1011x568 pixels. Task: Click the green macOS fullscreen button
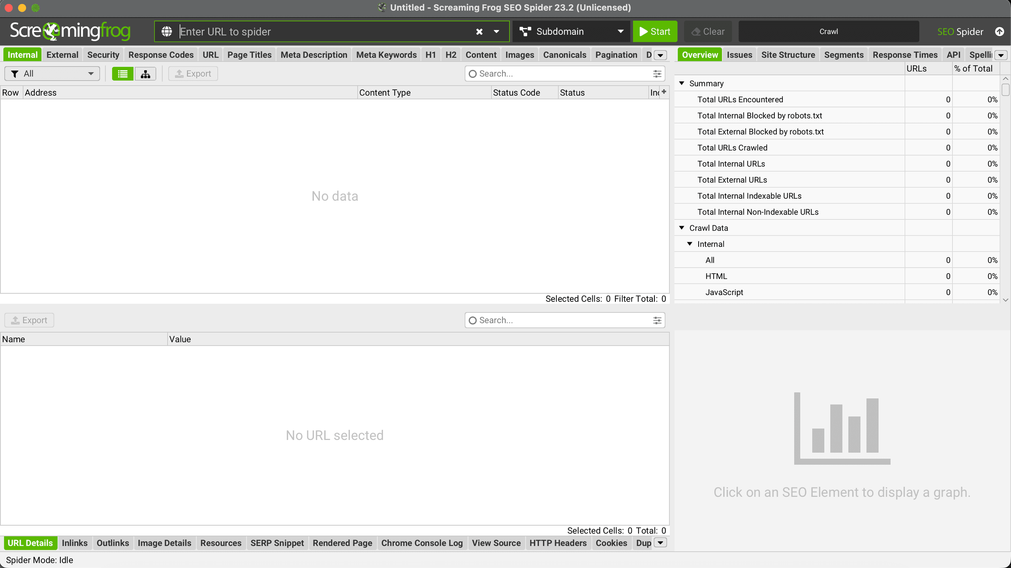point(36,8)
